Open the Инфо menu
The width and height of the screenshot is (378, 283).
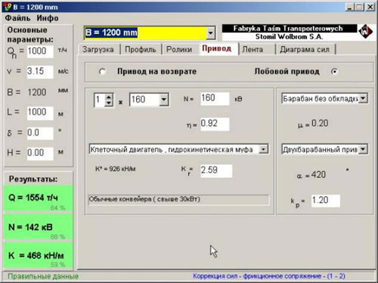click(48, 18)
